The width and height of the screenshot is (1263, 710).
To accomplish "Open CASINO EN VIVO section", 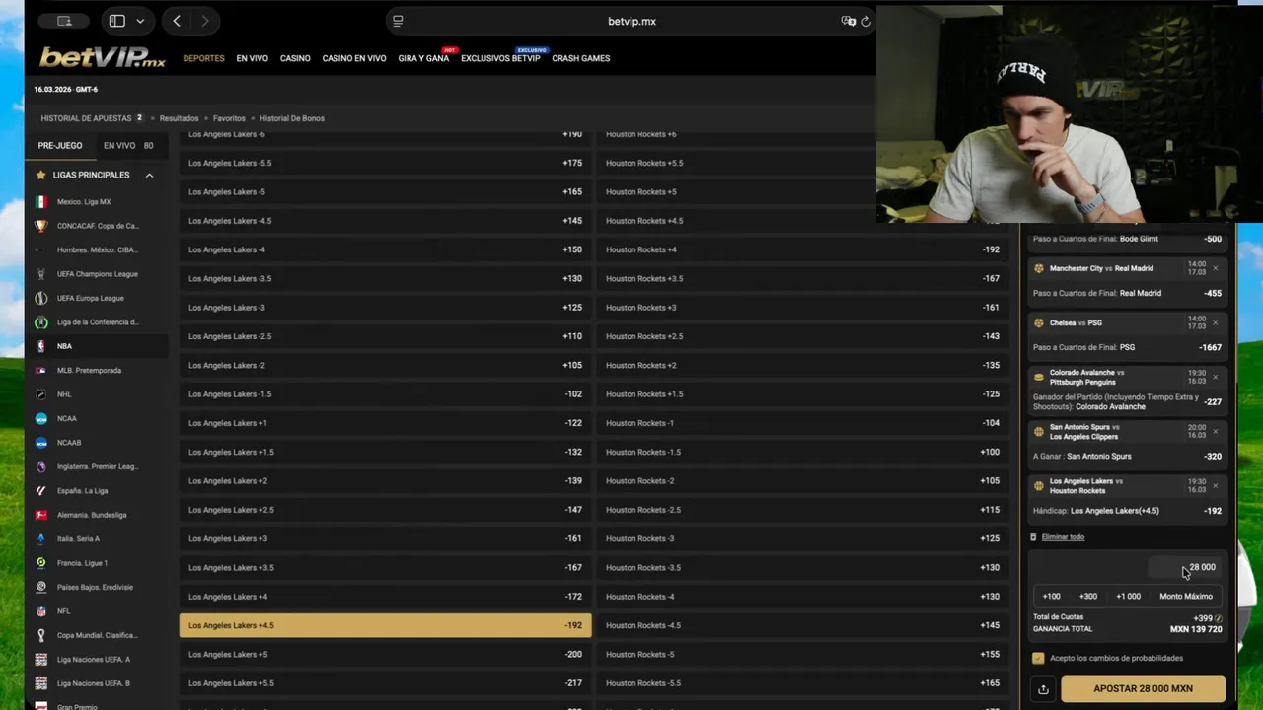I will pyautogui.click(x=354, y=58).
